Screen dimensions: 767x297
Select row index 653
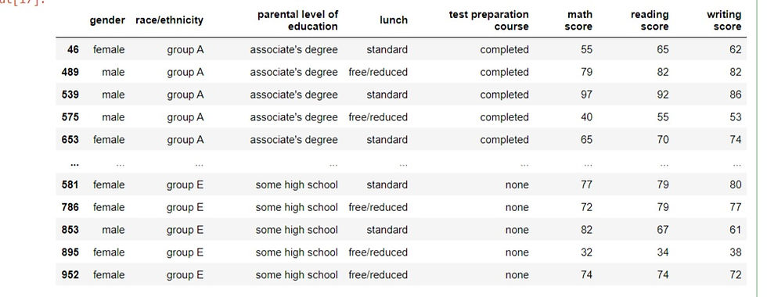pos(70,139)
